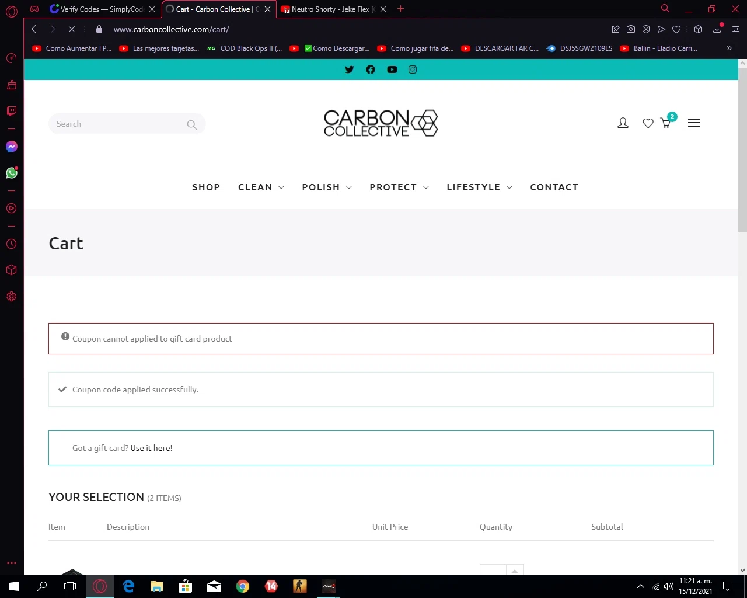This screenshot has width=747, height=598.
Task: Open the YouTube social link
Action: (392, 69)
